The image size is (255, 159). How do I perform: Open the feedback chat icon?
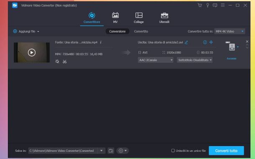click(215, 5)
